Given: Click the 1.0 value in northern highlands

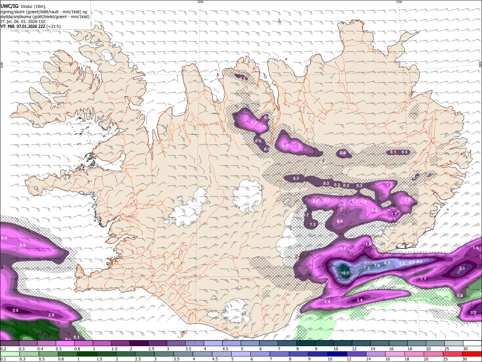Looking at the screenshot, I should pyautogui.click(x=297, y=147).
